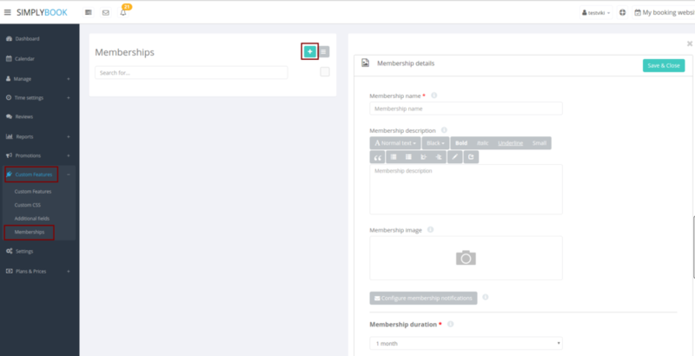The width and height of the screenshot is (695, 356).
Task: Insert unordered list in description editor
Action: pyautogui.click(x=394, y=157)
